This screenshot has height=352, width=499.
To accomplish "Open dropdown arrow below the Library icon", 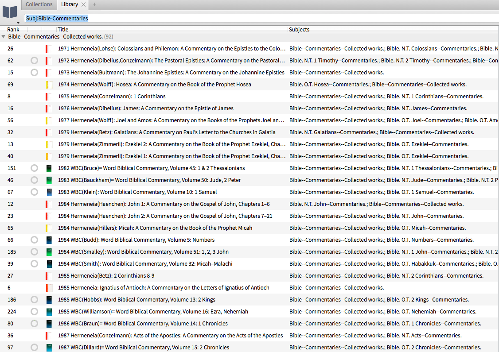I will pyautogui.click(x=18, y=23).
